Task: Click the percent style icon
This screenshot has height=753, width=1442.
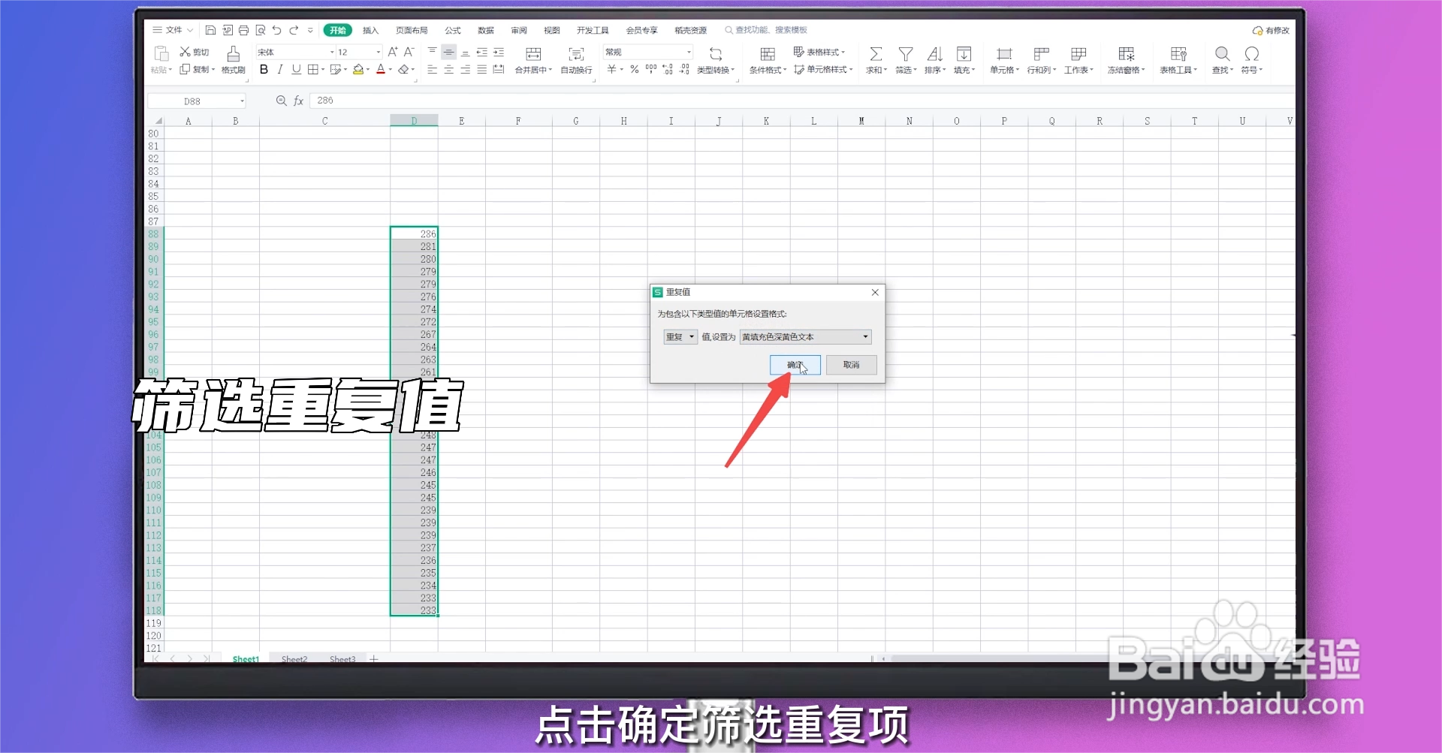Action: [635, 70]
